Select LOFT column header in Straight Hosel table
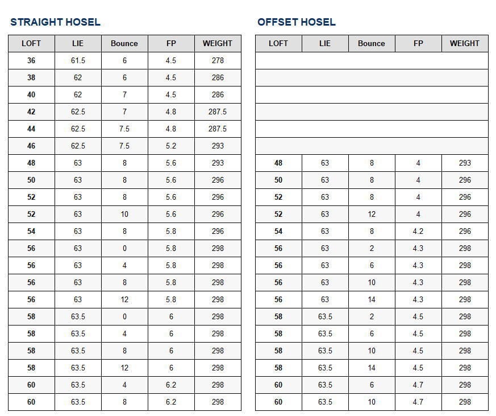Viewport: 496px width, 416px height. [31, 43]
